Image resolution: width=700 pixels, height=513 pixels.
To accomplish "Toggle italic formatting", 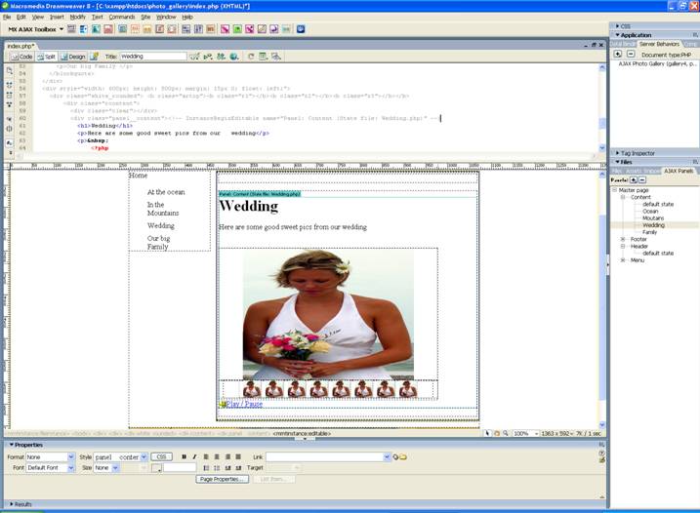I will (x=194, y=456).
